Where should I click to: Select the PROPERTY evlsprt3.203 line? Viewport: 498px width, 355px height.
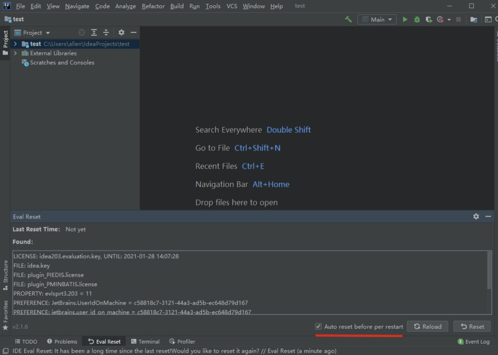(53, 293)
